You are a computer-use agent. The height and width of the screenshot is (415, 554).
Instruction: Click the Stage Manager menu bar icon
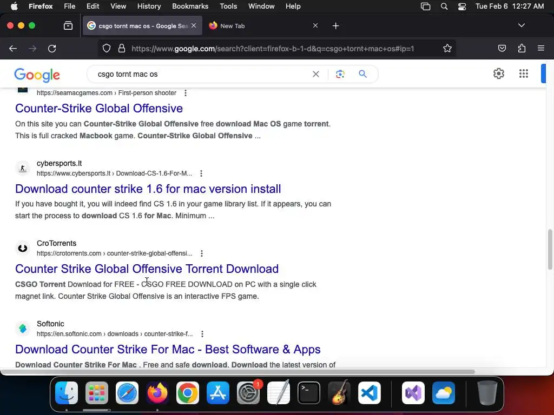425,6
